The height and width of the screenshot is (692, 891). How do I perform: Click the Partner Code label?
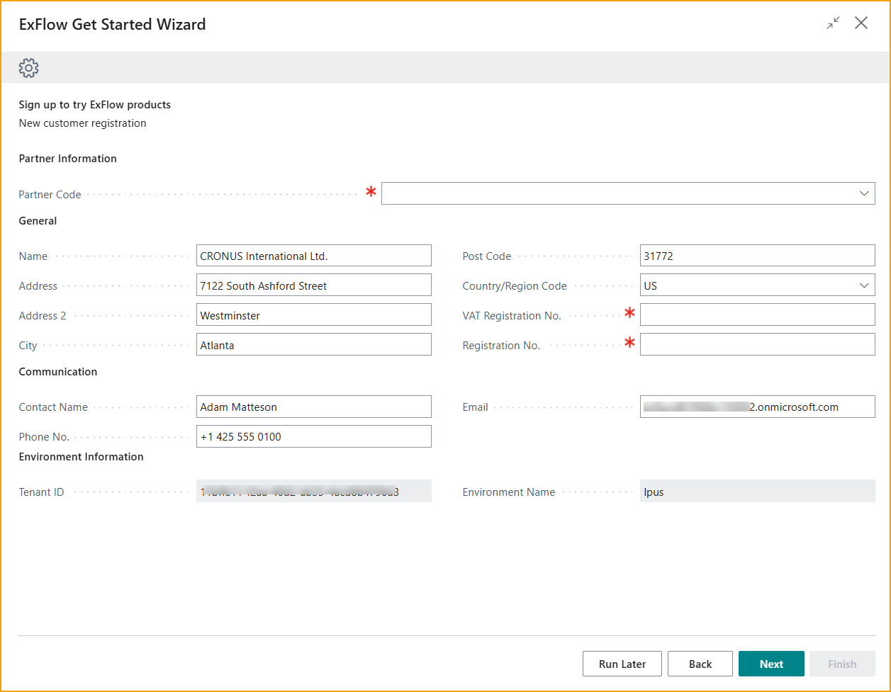pyautogui.click(x=50, y=194)
